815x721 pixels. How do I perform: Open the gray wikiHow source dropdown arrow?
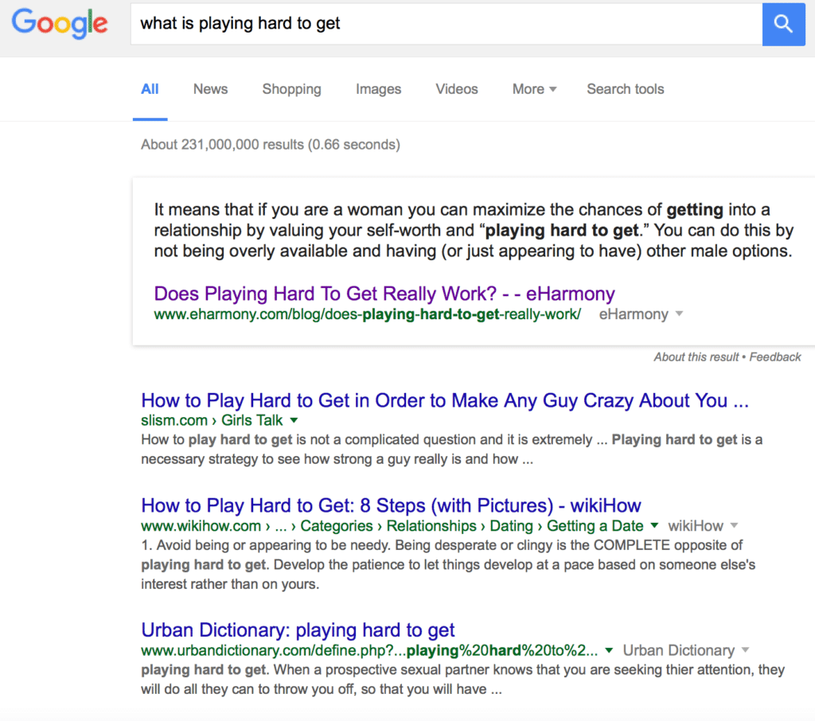pos(734,525)
